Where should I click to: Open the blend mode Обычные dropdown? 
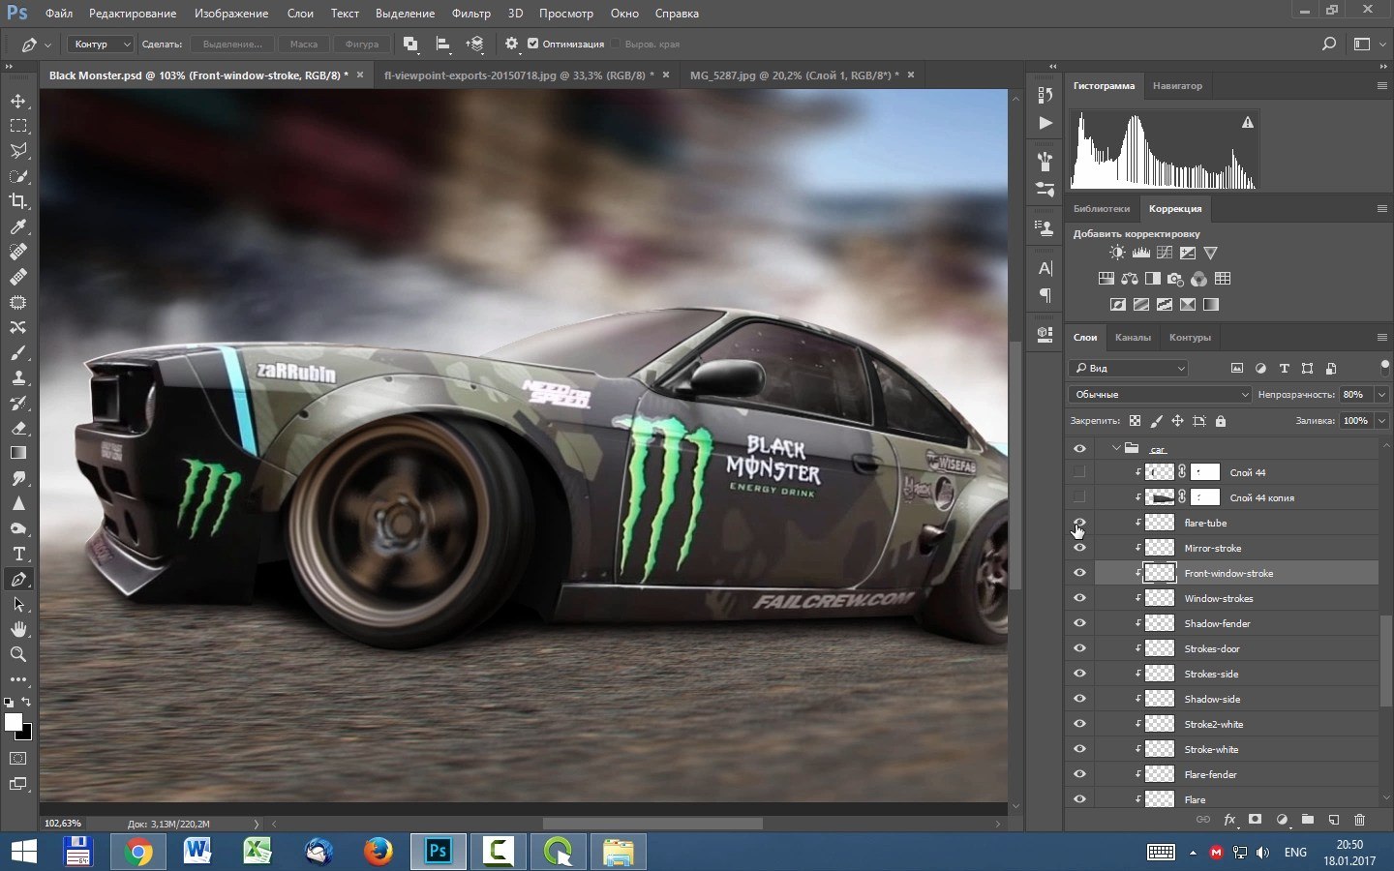(1160, 395)
